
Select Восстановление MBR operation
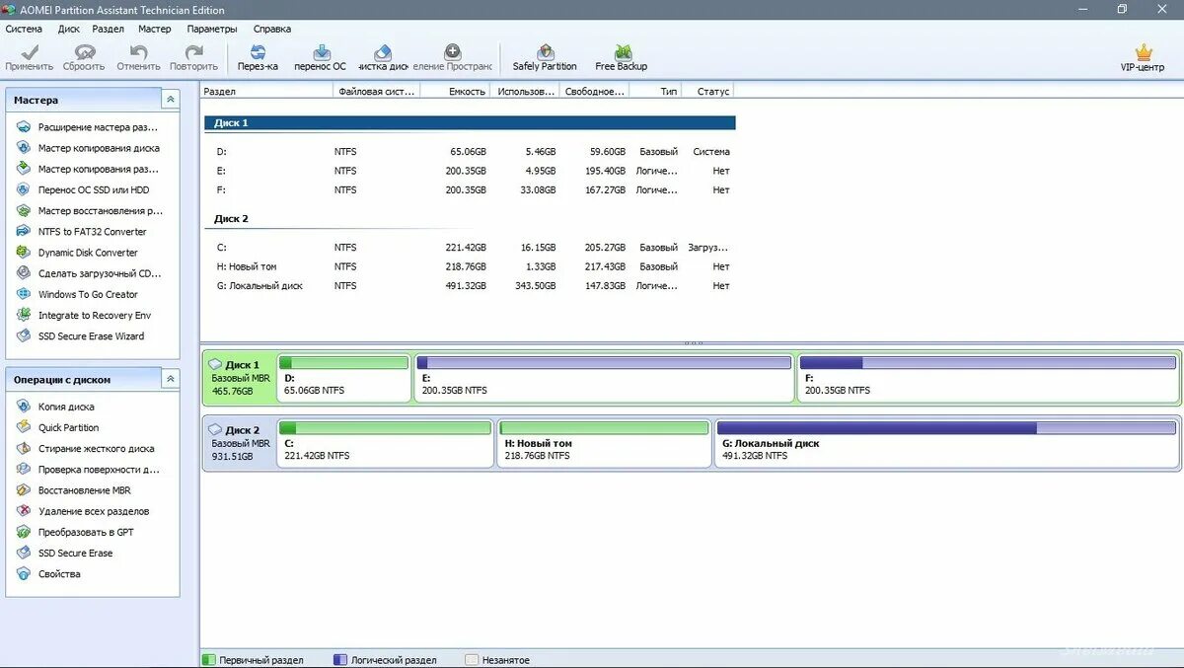pyautogui.click(x=73, y=490)
